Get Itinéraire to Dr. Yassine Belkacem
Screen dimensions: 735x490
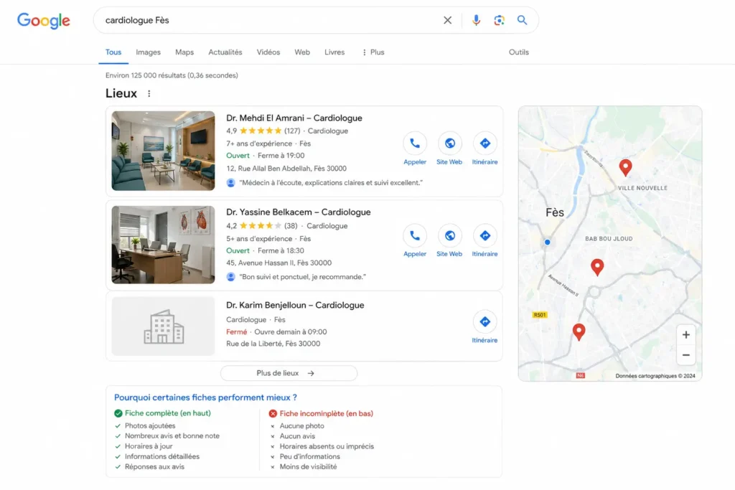[484, 241]
